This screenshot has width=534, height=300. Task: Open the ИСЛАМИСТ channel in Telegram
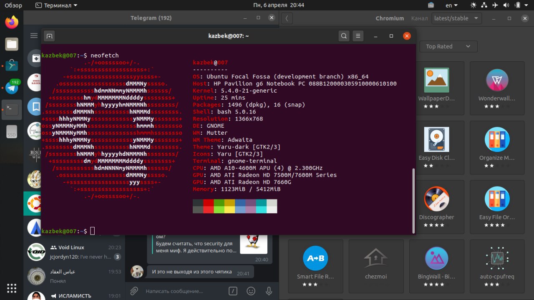pyautogui.click(x=74, y=296)
